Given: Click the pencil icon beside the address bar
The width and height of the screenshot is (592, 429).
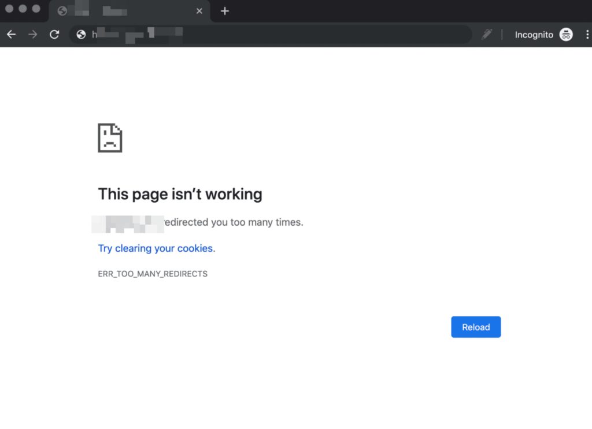Looking at the screenshot, I should pos(487,35).
